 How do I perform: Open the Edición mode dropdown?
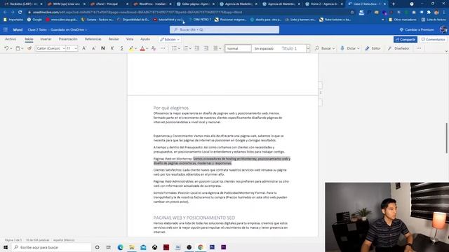point(170,39)
